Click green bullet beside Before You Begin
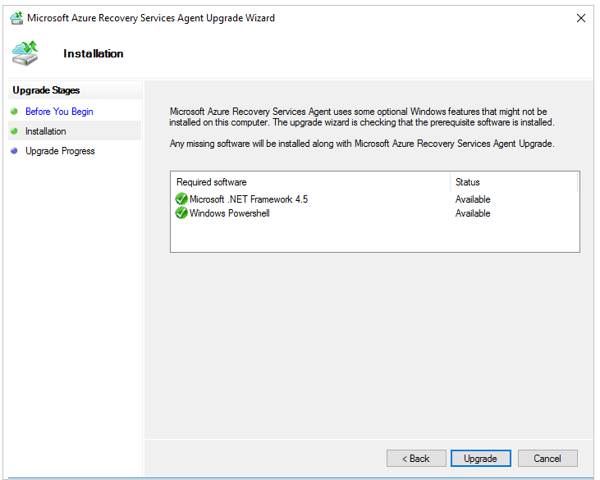600x480 pixels. pos(14,112)
